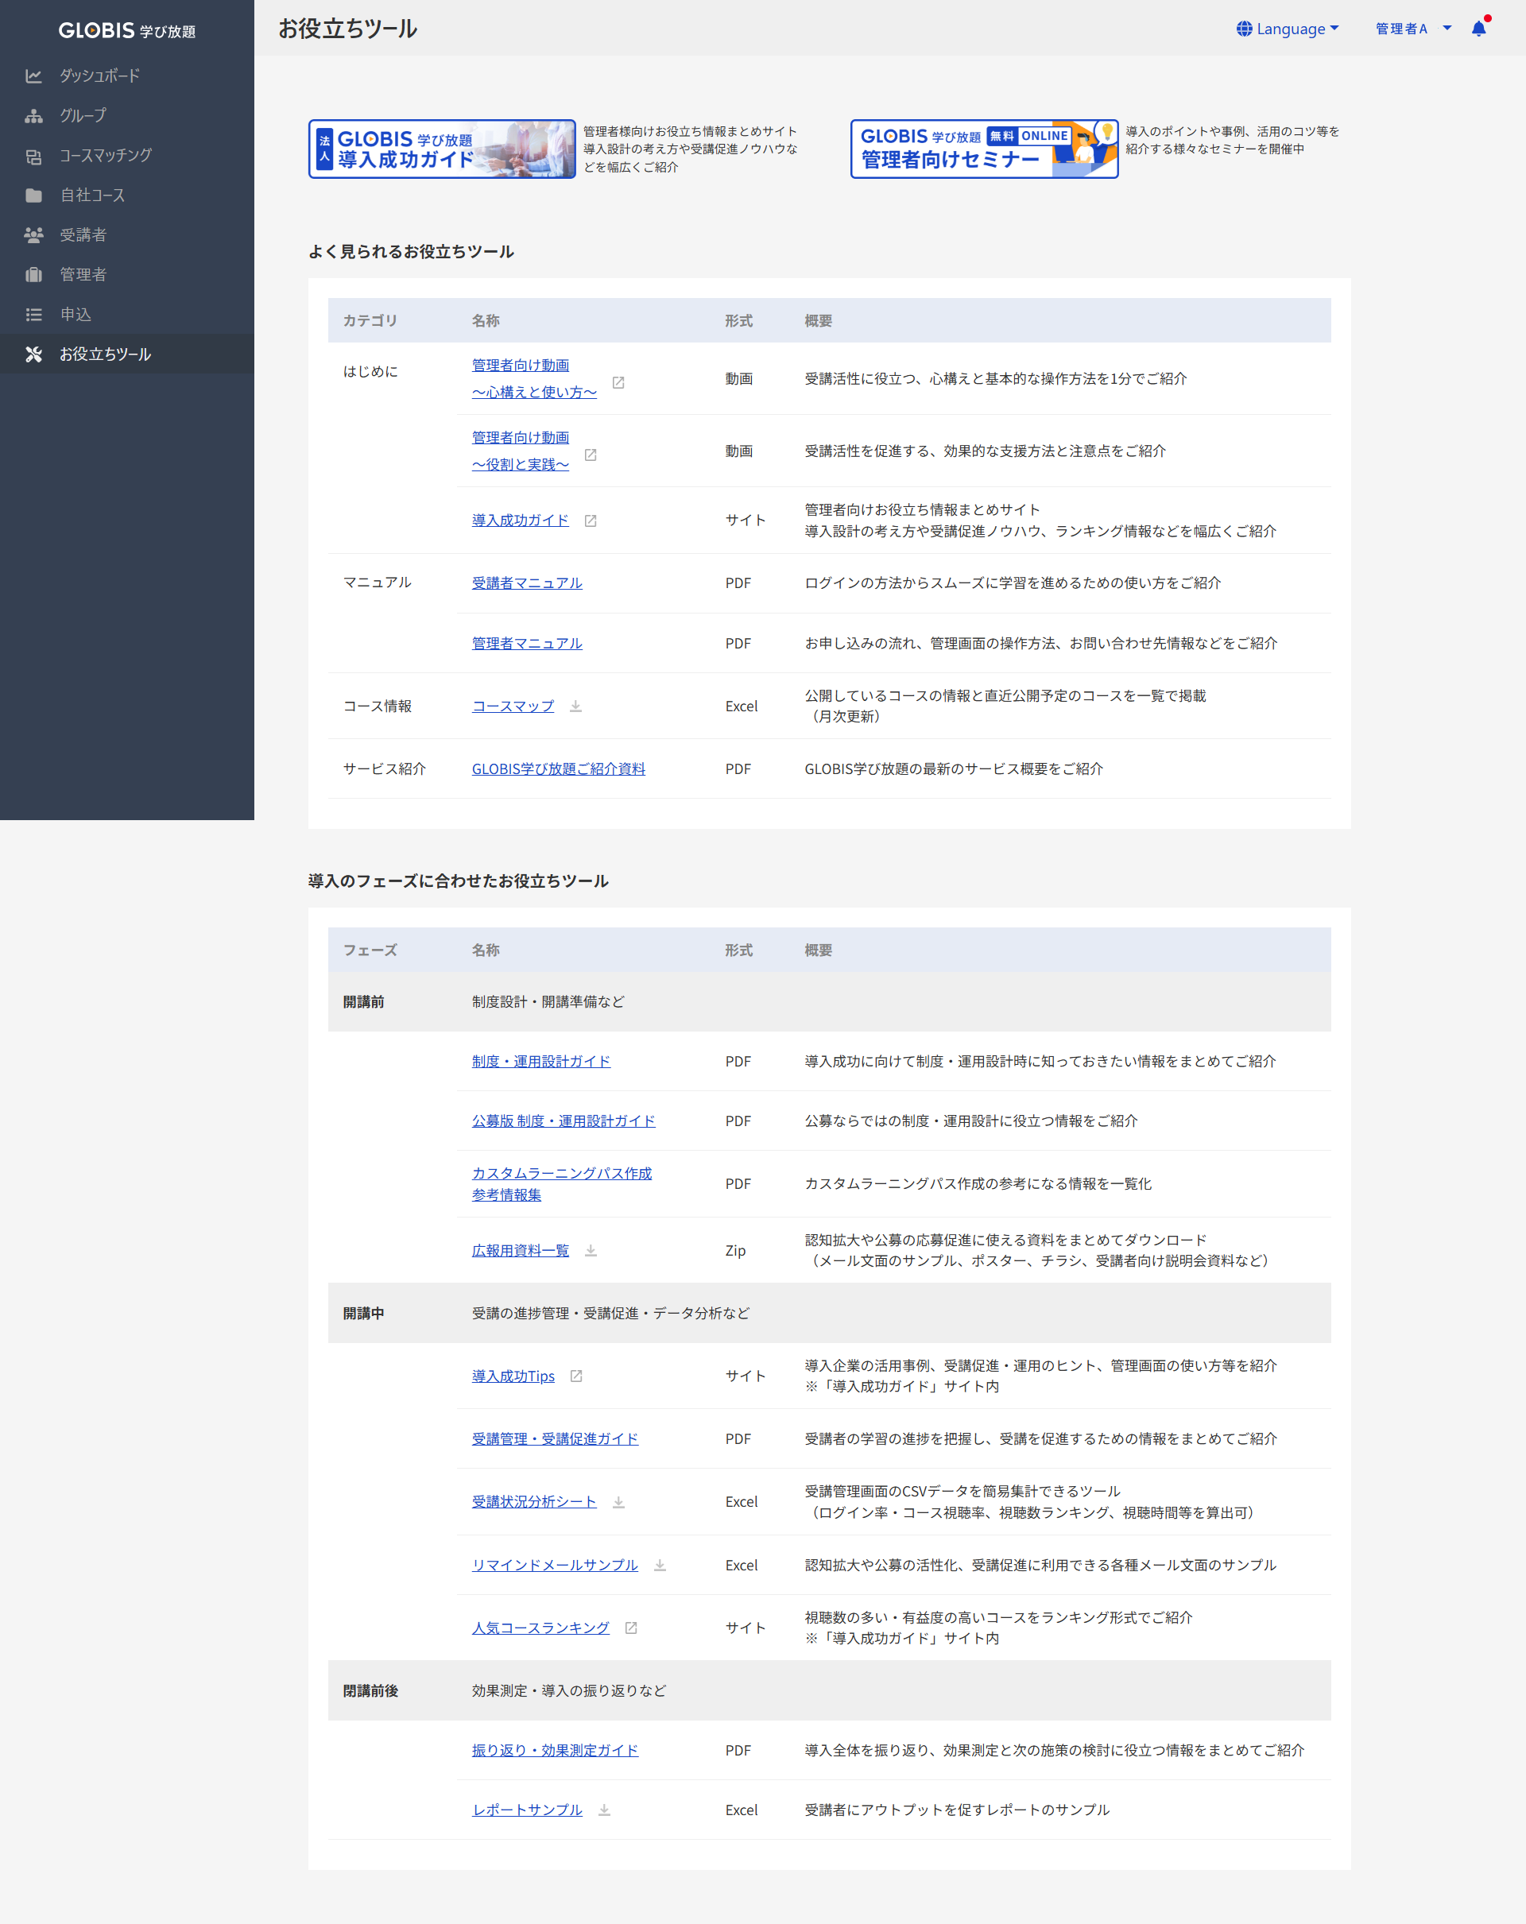Click external link icon beside 導入成功ガイド

[590, 521]
